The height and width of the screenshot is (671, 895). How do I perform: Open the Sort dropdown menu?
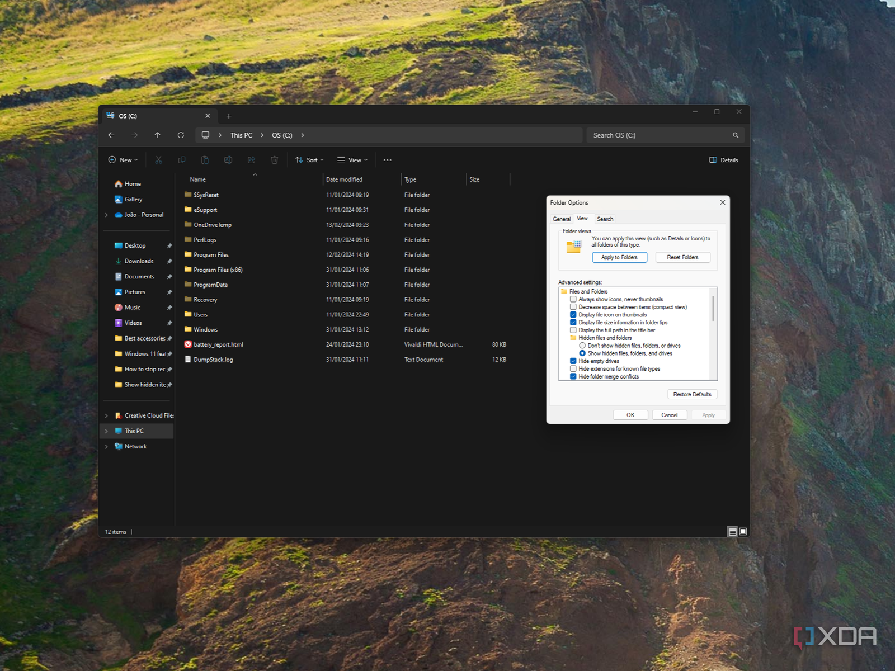pos(309,160)
